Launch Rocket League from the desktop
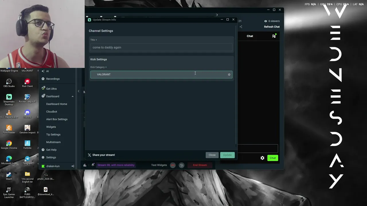 click(x=27, y=99)
